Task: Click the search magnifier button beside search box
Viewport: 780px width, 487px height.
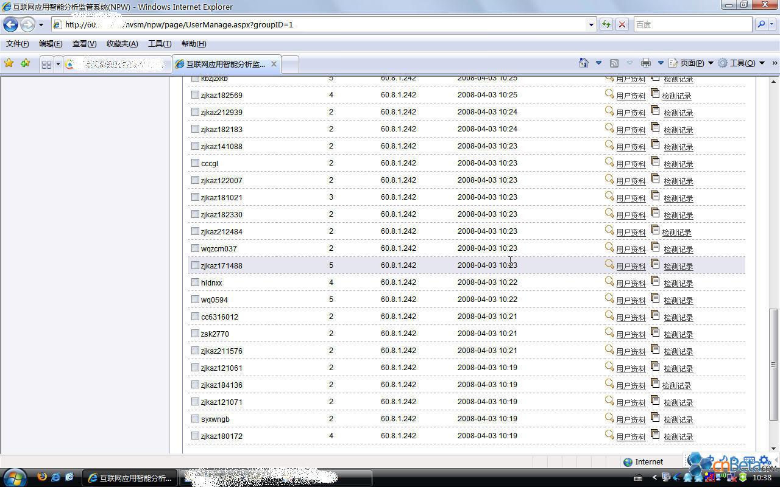Action: 761,25
